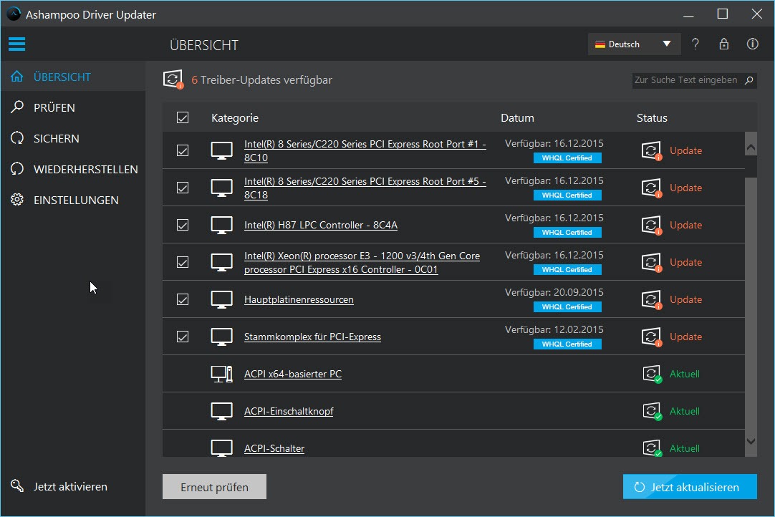Click device icon for Root Port #5 - 8C18
775x517 pixels.
coord(222,188)
